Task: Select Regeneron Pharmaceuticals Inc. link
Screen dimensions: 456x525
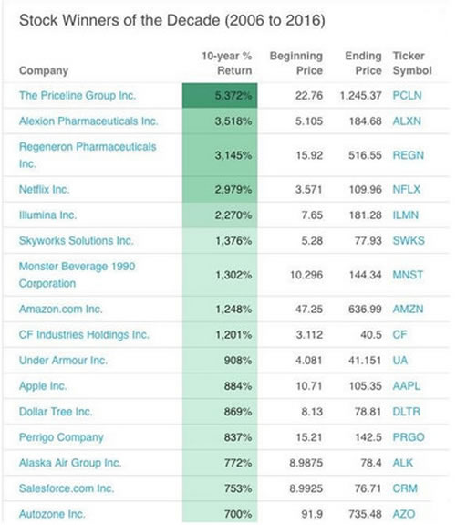Action: 88,155
